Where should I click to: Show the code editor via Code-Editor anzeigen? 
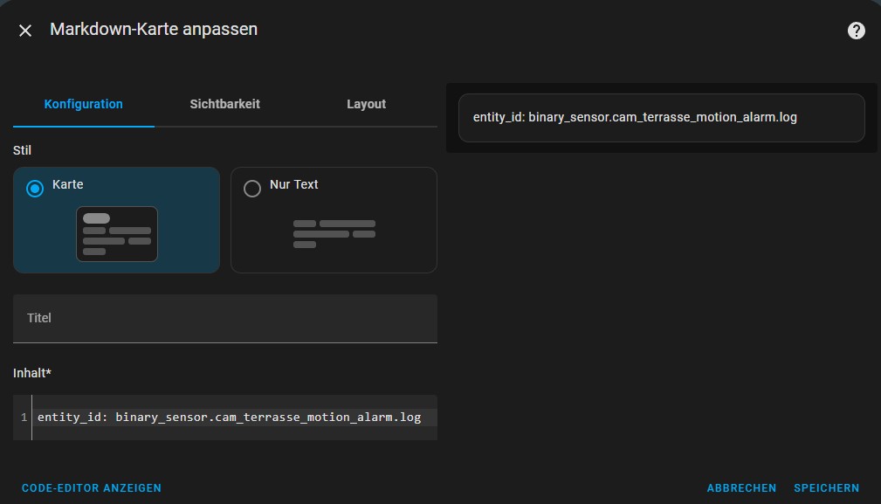point(92,488)
